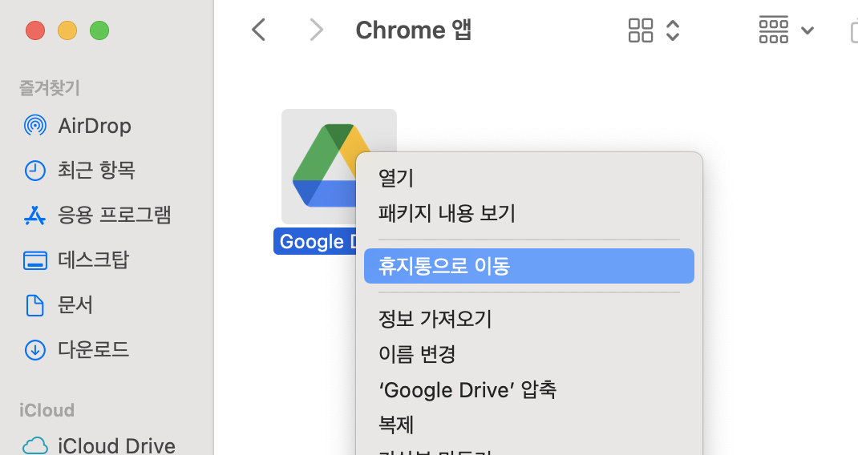
Task: Click the green full-screen button
Action: (99, 30)
